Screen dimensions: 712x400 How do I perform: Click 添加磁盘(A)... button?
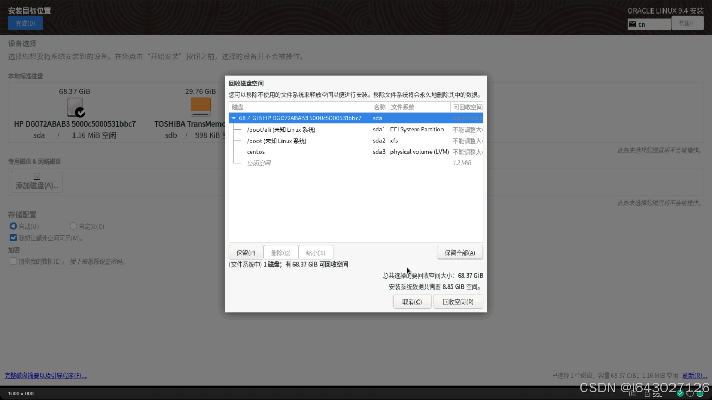pyautogui.click(x=37, y=182)
